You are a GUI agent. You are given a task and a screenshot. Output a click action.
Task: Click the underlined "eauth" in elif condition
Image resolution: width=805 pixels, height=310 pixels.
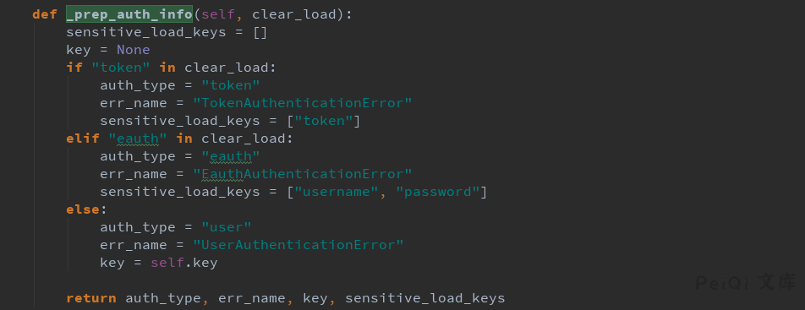click(x=138, y=138)
